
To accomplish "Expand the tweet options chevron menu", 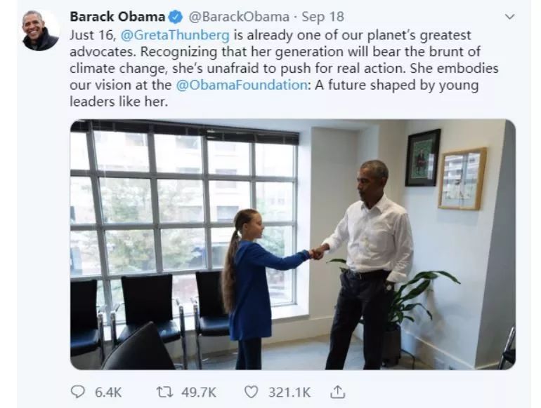I will [509, 17].
